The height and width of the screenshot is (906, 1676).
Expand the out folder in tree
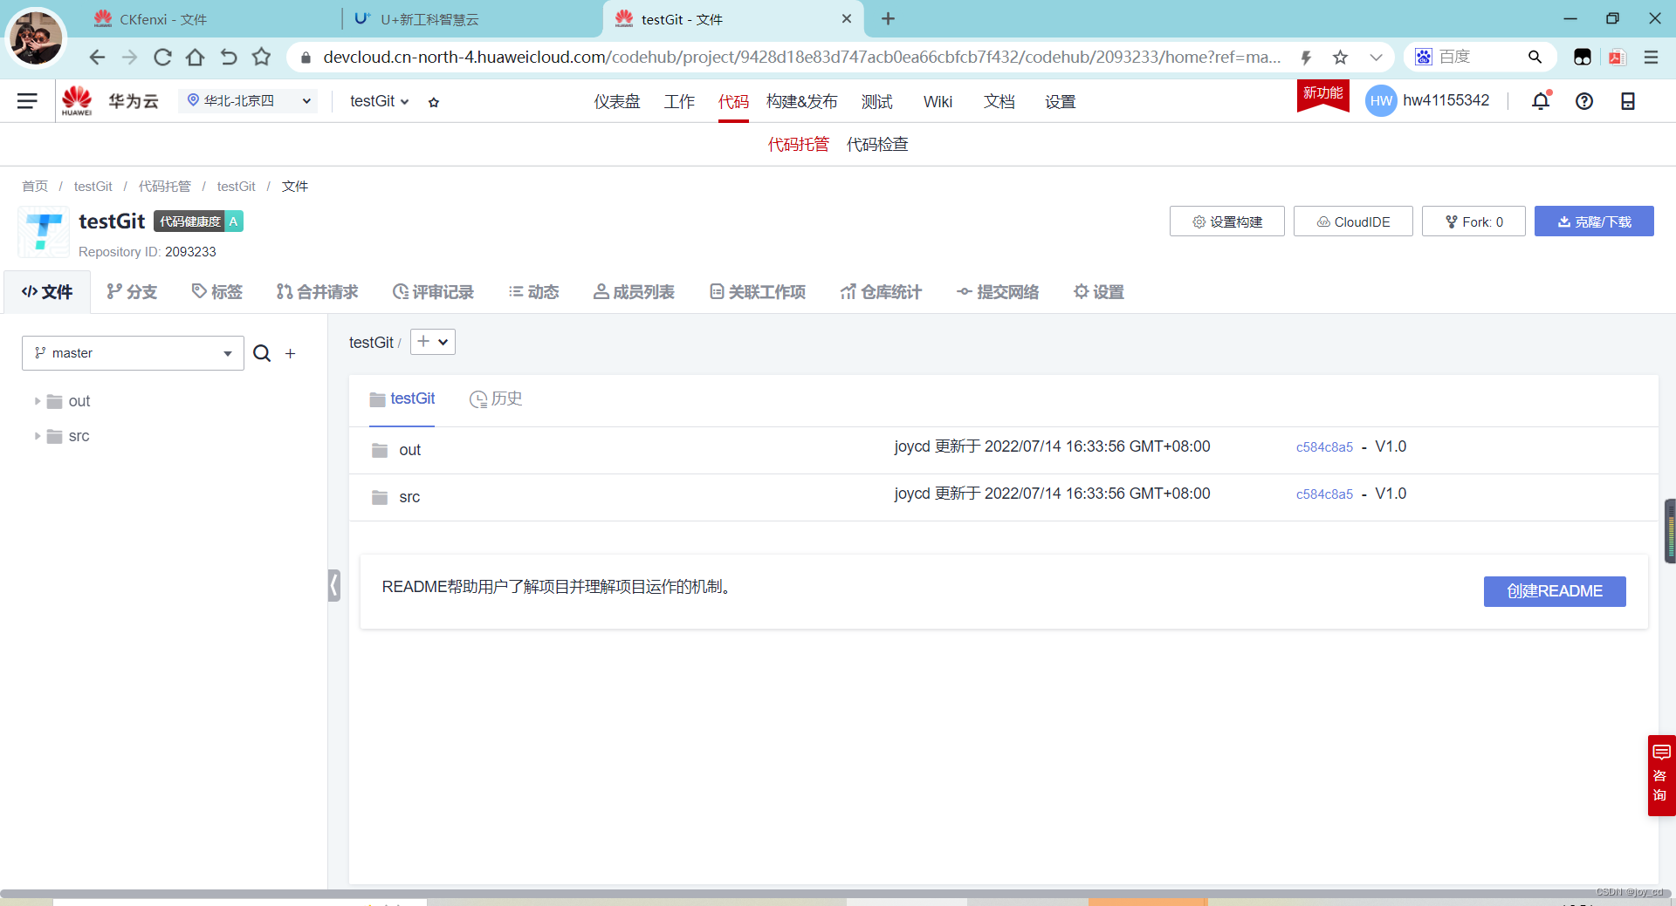37,401
